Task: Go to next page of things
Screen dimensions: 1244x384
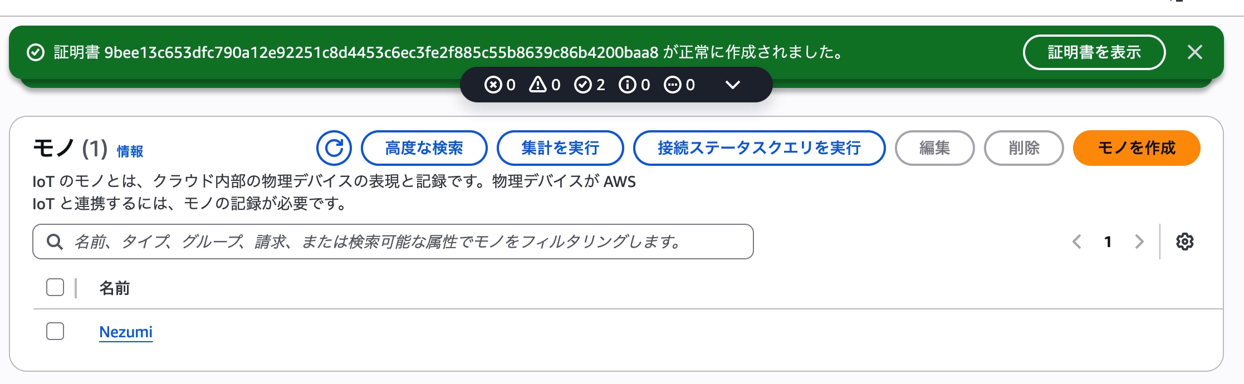Action: click(1139, 242)
